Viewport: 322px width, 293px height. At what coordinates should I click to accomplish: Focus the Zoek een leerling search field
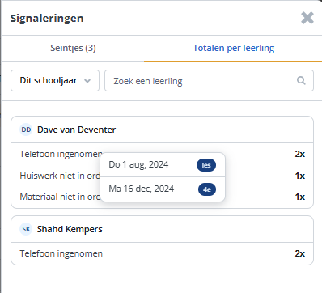(x=209, y=80)
